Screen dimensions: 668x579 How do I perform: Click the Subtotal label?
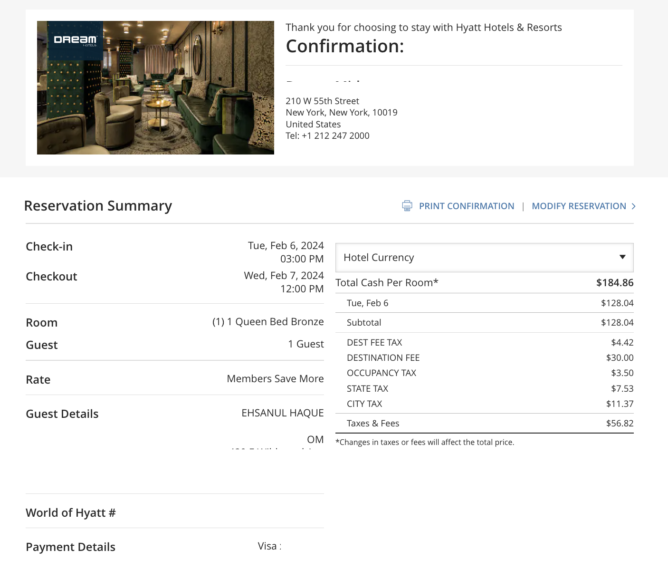click(x=364, y=323)
